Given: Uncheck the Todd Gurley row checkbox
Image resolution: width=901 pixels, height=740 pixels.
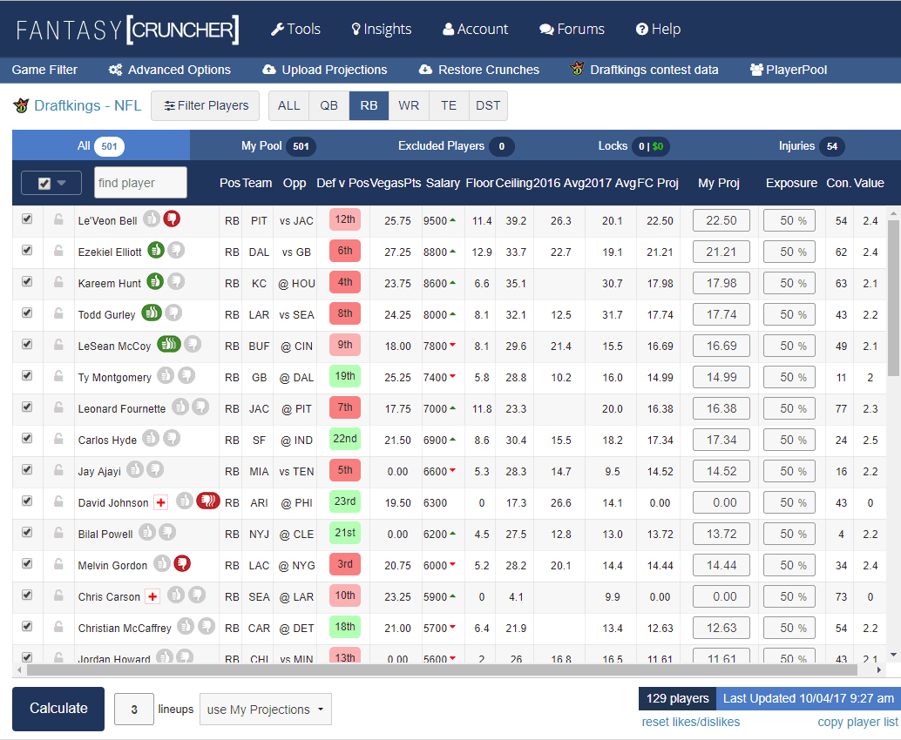Looking at the screenshot, I should (x=27, y=313).
